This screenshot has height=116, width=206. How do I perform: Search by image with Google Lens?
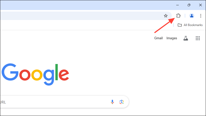(x=122, y=102)
